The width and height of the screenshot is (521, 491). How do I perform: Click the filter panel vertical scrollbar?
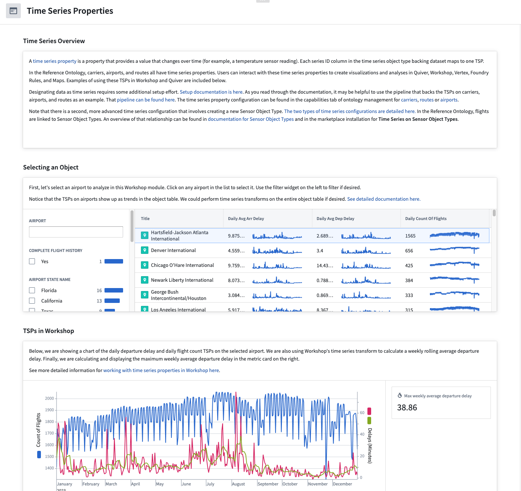[x=132, y=226]
